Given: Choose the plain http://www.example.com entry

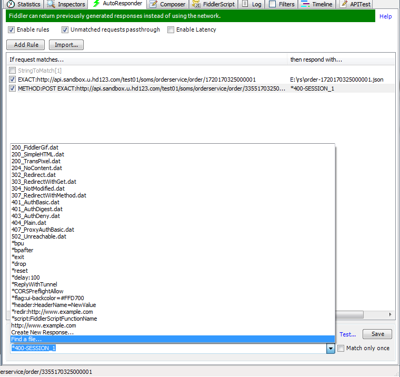Looking at the screenshot, I should (x=173, y=326).
